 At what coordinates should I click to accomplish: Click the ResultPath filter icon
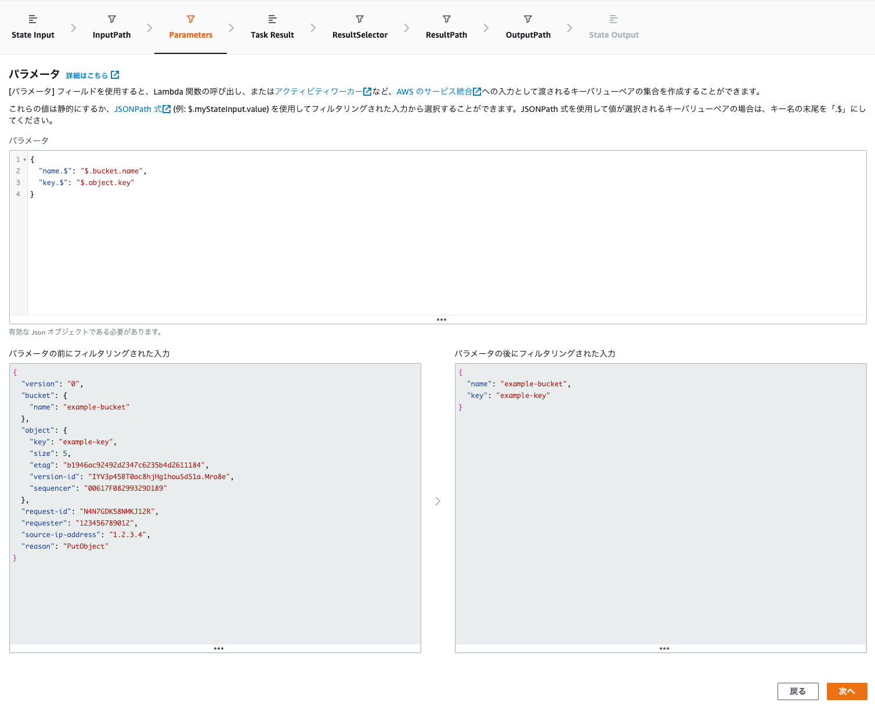[x=446, y=19]
